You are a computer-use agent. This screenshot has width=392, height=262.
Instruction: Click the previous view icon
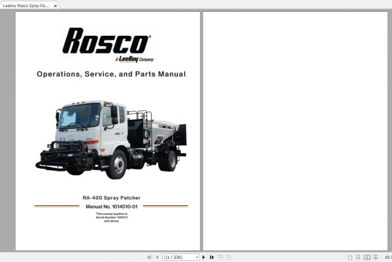tap(220, 257)
